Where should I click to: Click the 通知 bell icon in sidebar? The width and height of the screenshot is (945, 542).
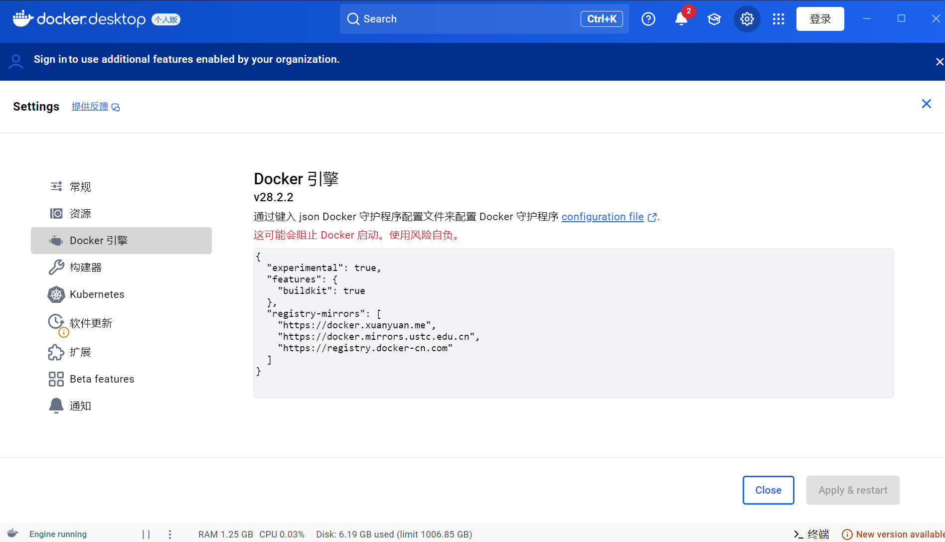56,406
